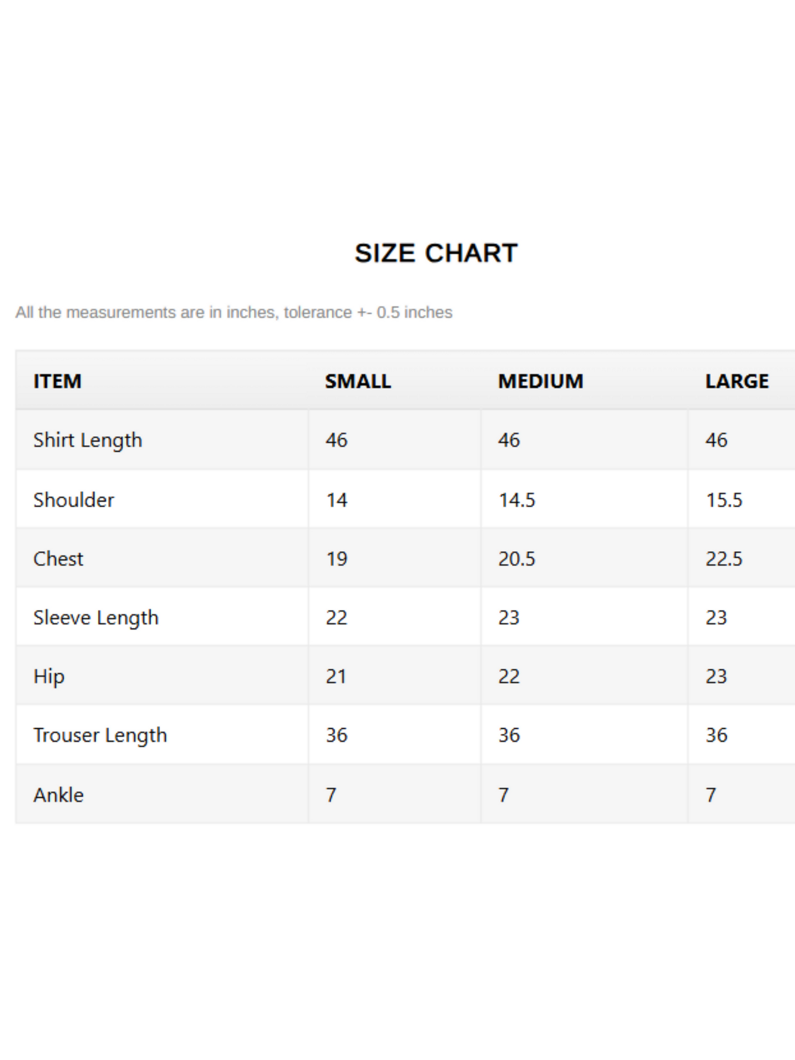Click the Ankle row label

point(58,795)
